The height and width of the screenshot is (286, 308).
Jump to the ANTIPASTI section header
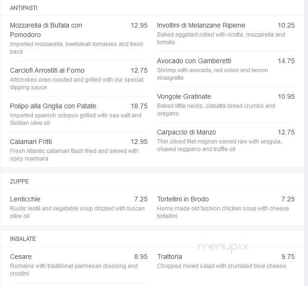click(x=24, y=8)
